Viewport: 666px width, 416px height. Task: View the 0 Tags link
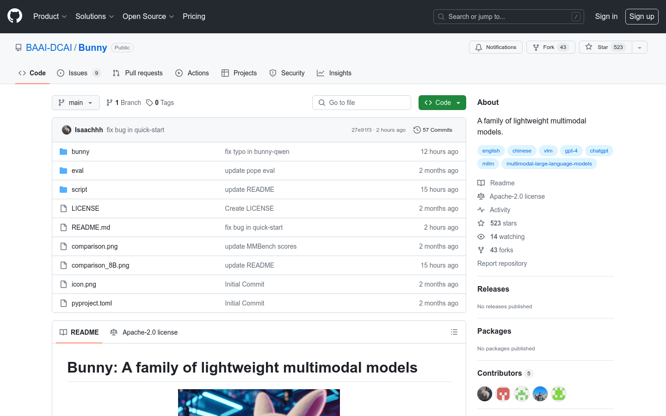pyautogui.click(x=160, y=103)
